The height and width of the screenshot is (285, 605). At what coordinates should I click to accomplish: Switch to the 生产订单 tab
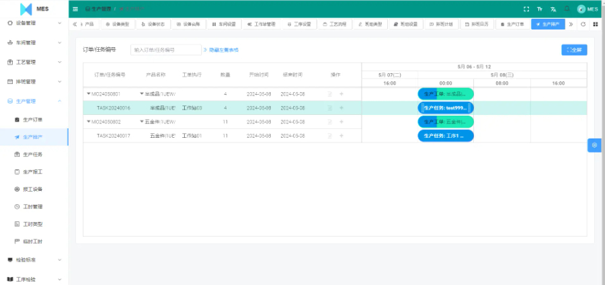point(512,24)
